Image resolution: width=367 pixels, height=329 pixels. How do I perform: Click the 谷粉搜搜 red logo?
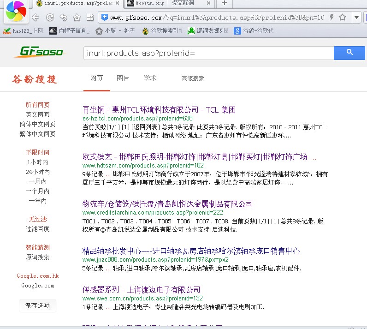[x=35, y=79]
